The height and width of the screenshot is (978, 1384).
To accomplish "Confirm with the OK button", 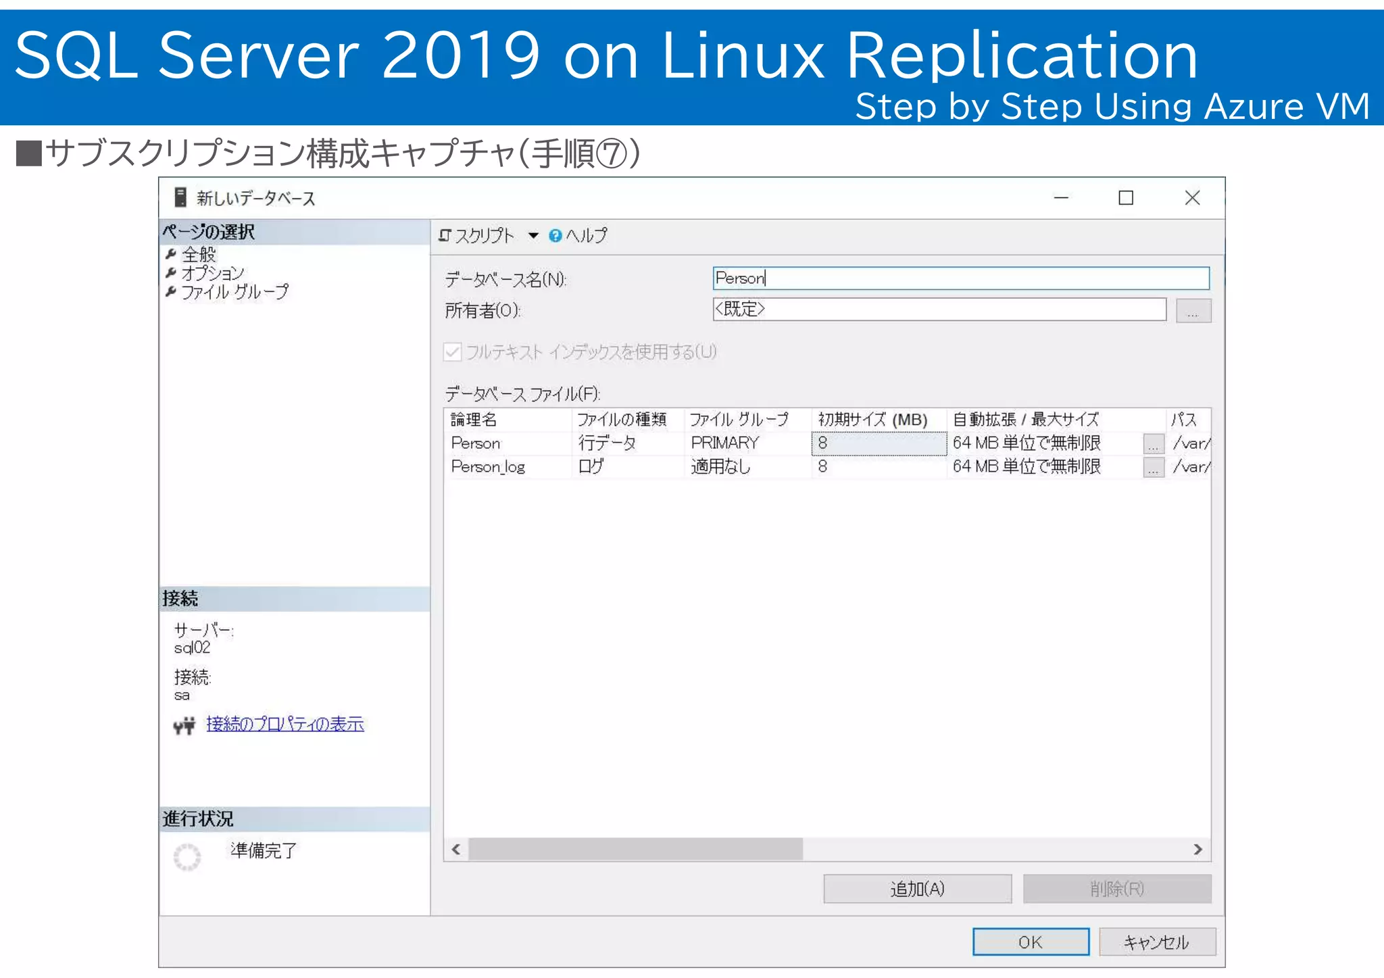I will pyautogui.click(x=1031, y=942).
